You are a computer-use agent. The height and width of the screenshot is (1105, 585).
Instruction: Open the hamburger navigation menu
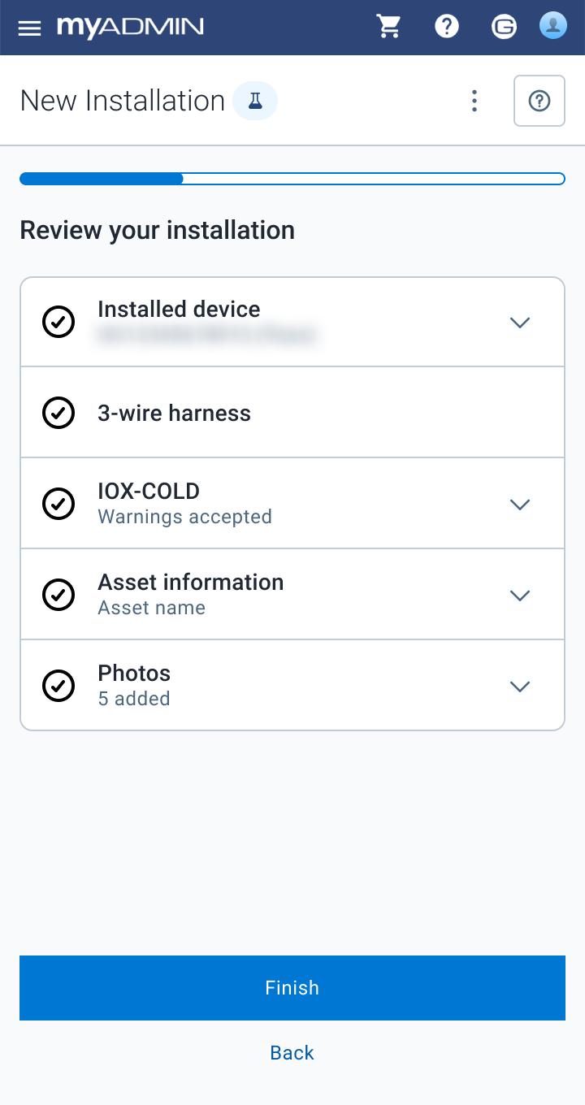(29, 28)
